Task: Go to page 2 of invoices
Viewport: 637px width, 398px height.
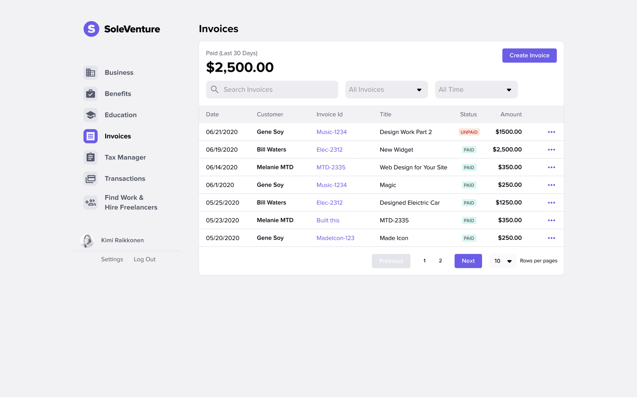Action: pos(440,261)
